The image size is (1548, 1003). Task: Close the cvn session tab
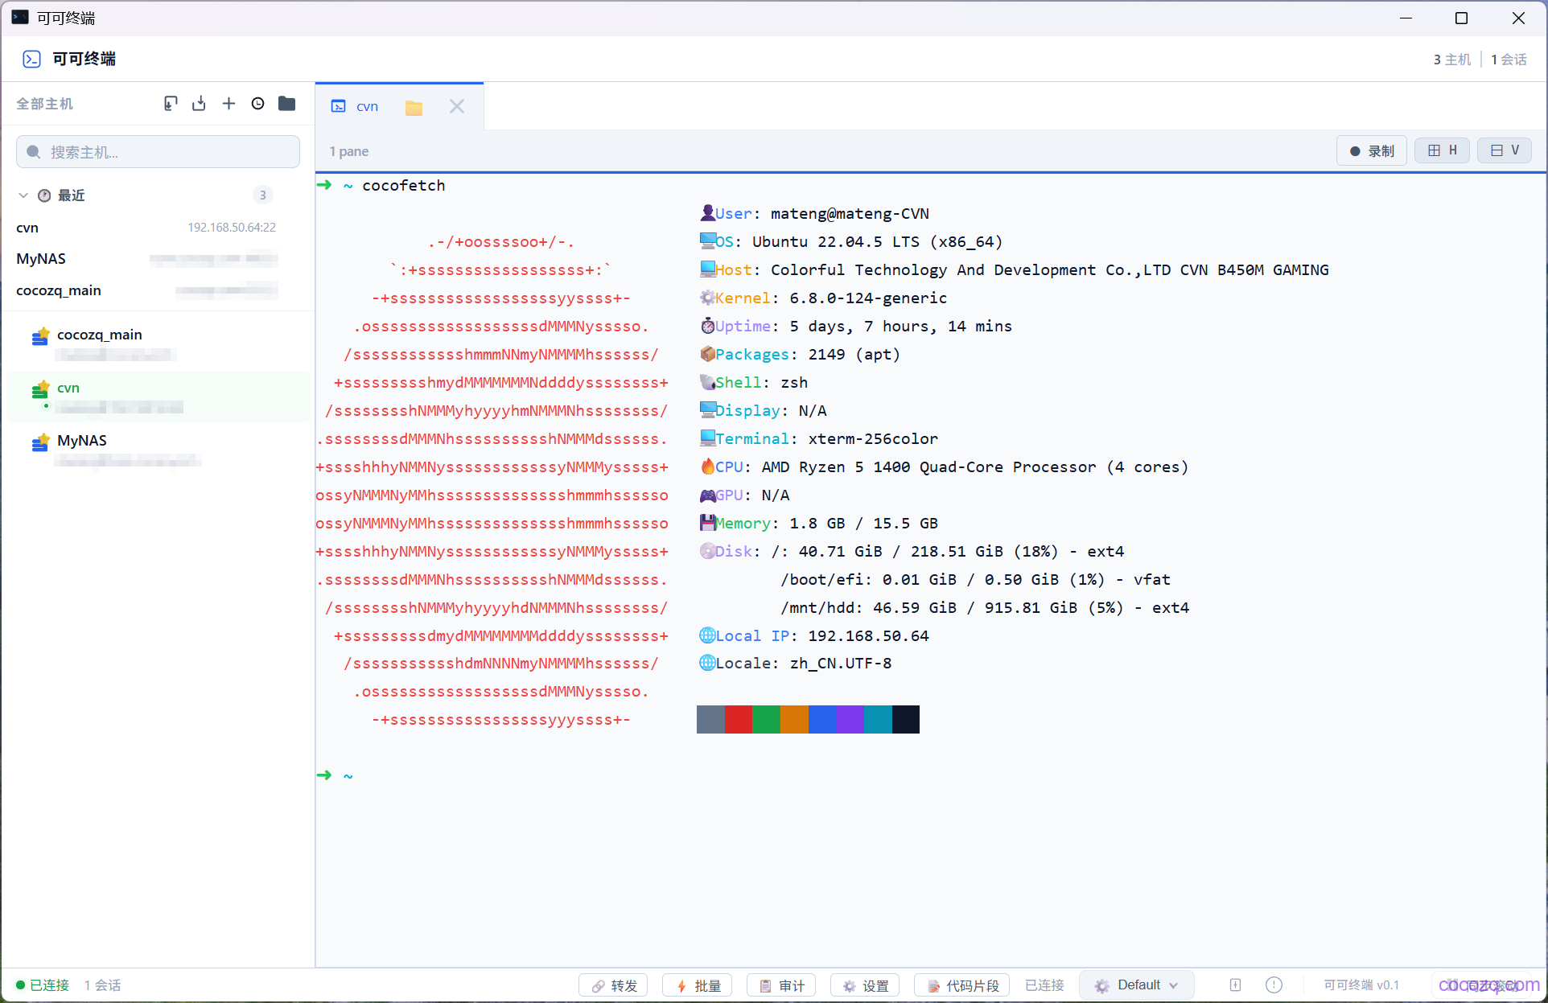457,107
